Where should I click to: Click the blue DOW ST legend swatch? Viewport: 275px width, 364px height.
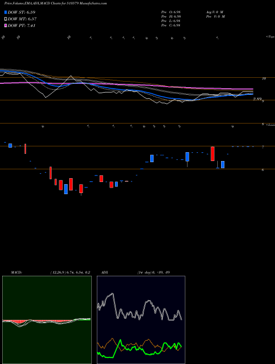coord(5,12)
